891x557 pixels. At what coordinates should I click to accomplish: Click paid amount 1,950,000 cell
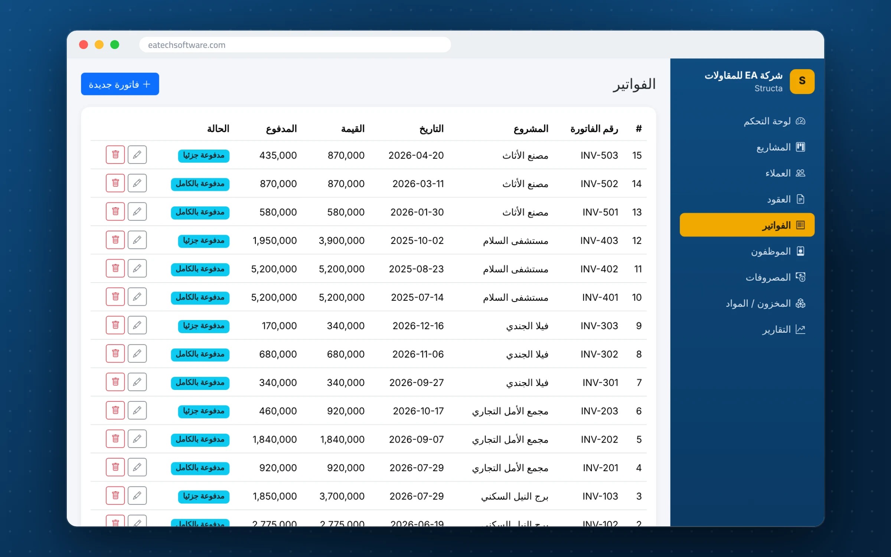pyautogui.click(x=275, y=241)
